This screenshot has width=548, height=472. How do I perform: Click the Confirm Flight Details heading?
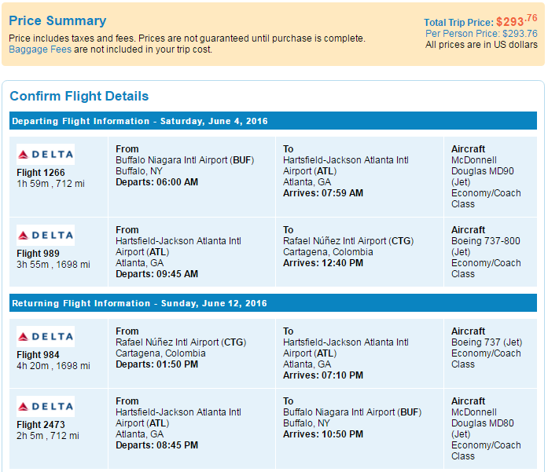(79, 96)
